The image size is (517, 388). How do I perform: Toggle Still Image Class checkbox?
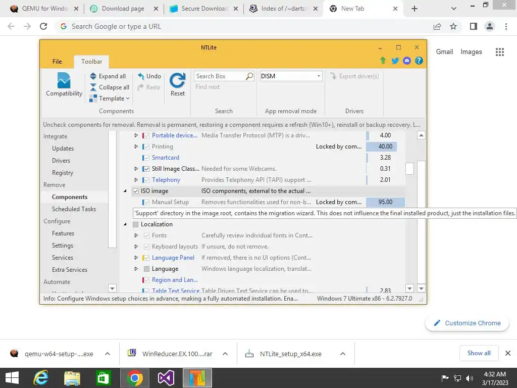pos(147,169)
